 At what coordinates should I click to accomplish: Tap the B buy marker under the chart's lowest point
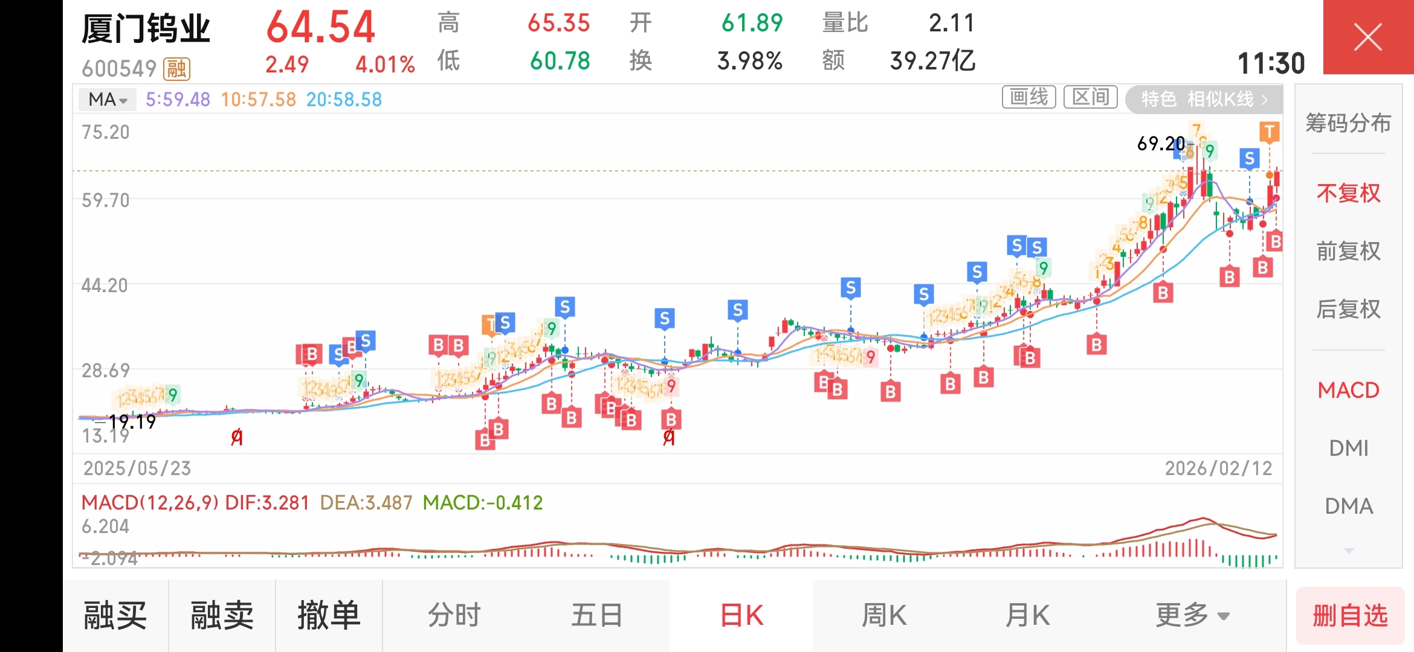tap(484, 440)
